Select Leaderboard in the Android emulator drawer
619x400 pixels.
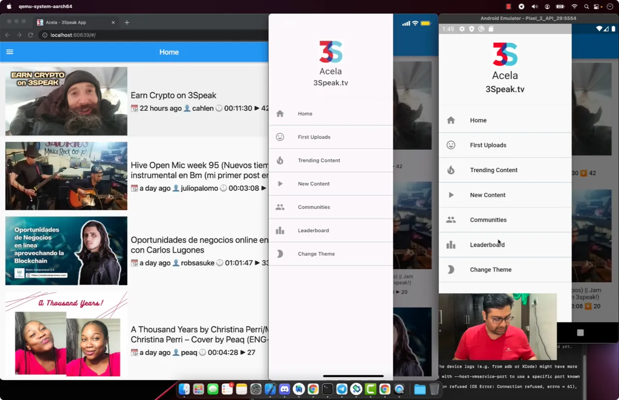click(505, 245)
